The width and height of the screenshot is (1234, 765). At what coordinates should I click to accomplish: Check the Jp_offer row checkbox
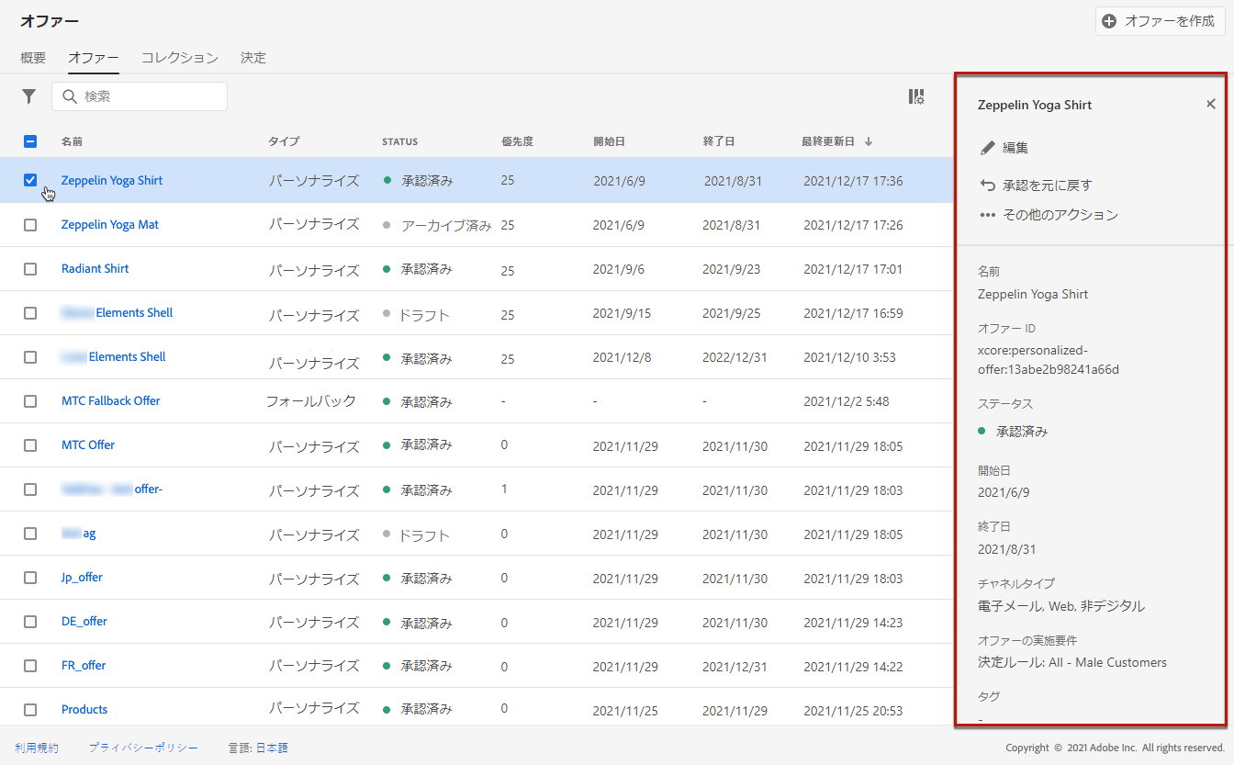[30, 577]
